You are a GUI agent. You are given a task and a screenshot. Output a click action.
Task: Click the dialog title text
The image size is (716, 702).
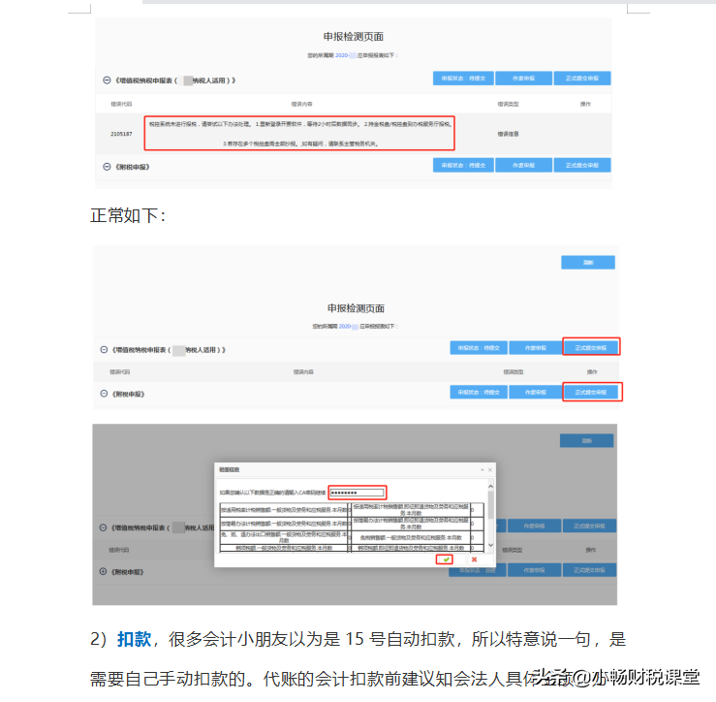pyautogui.click(x=229, y=470)
